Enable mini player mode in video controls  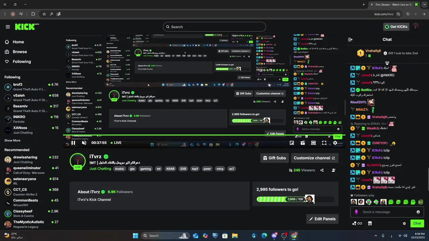pyautogui.click(x=292, y=143)
